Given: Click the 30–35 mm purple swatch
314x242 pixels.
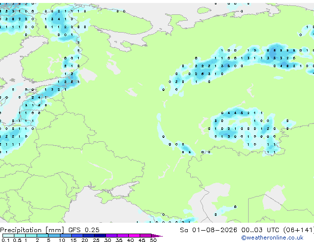Looking at the screenshot, I should tap(111, 236).
